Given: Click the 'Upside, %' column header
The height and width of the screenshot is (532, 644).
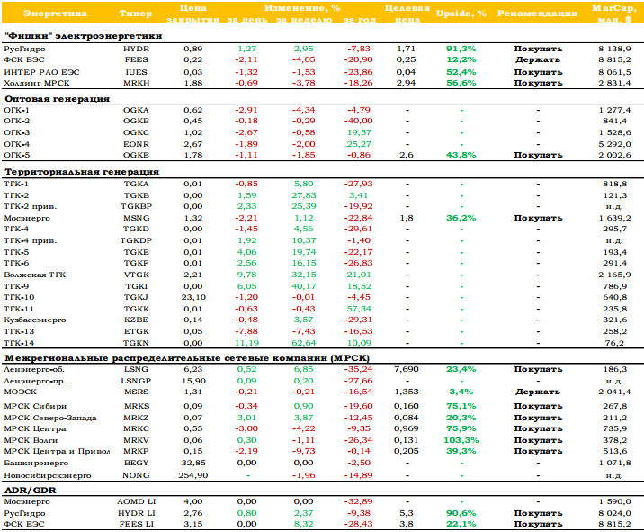Looking at the screenshot, I should 461,14.
